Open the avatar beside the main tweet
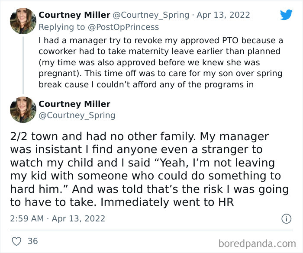This screenshot has height=253, width=303. (23, 109)
